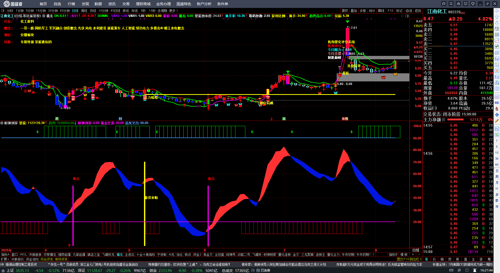Toggle the circle icon before 财神到家 indicator
500x273 pixels.
tap(2, 123)
